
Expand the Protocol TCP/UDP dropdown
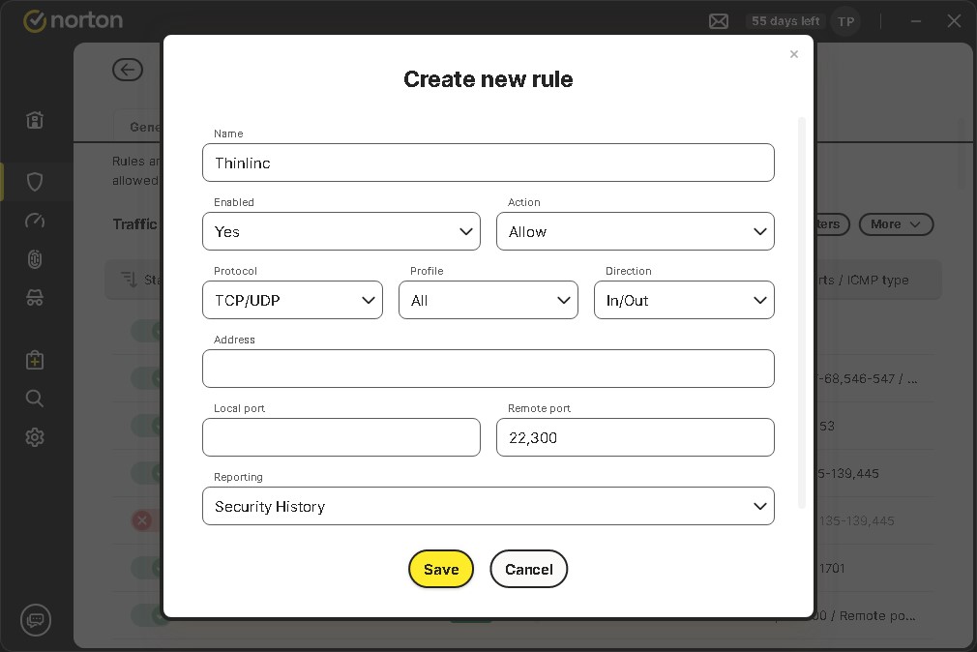point(292,301)
